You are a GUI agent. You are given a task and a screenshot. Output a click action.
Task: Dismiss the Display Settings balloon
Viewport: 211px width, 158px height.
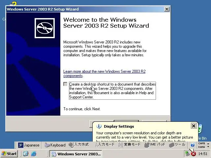[194, 126]
